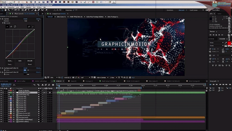Click faux bold T in Character panel
This screenshot has width=232, height=131.
[213, 66]
